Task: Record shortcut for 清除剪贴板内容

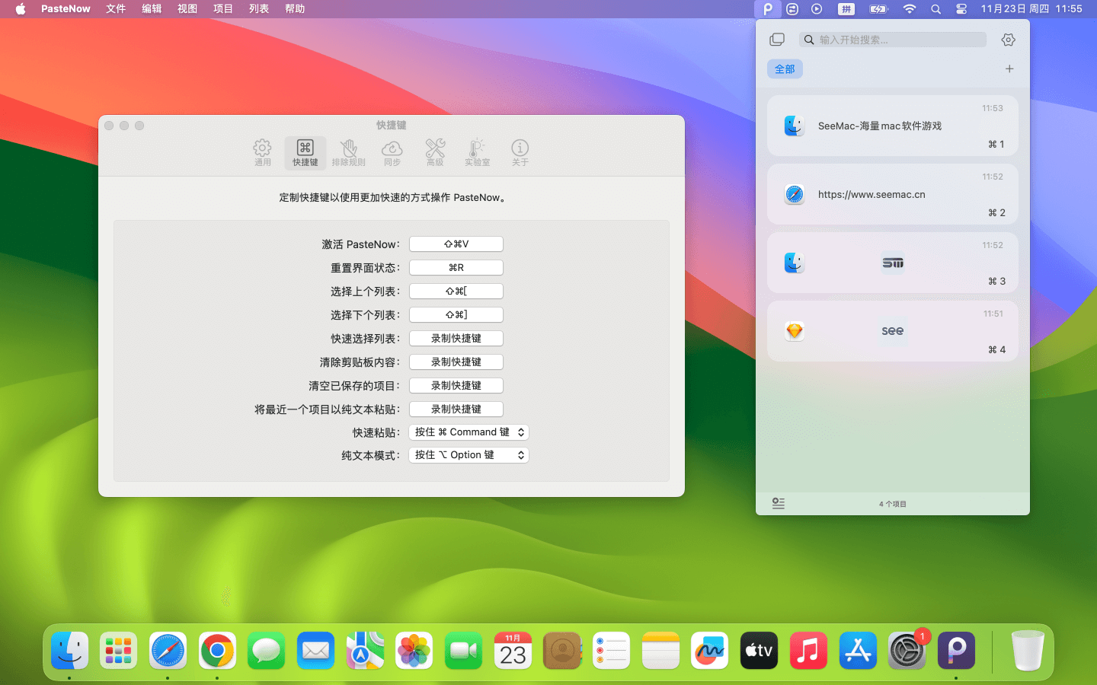Action: 456,362
